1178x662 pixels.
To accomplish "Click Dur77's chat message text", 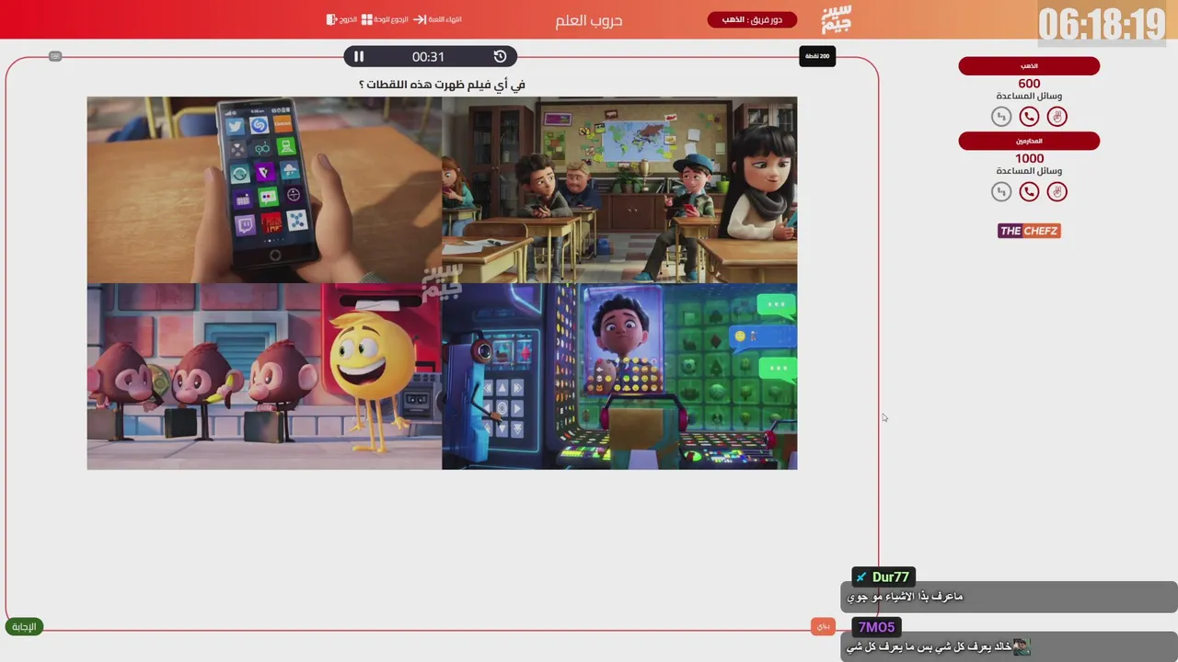I will pos(905,597).
